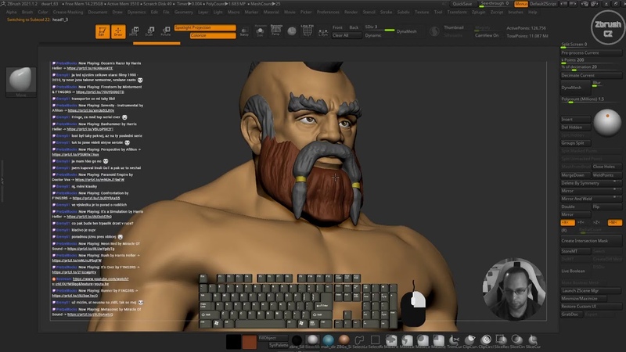Select the Move transform tool in toolbar
The width and height of the screenshot is (626, 352).
coord(134,31)
